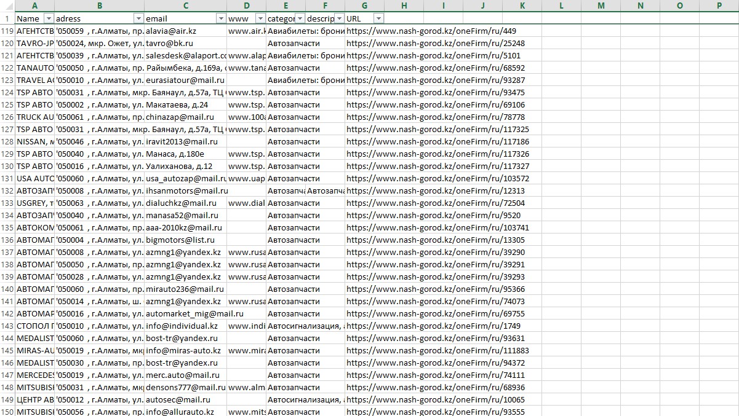Screen dimensions: 739x416
Task: Select the mirauto236@mail.ru cell
Action: point(185,289)
